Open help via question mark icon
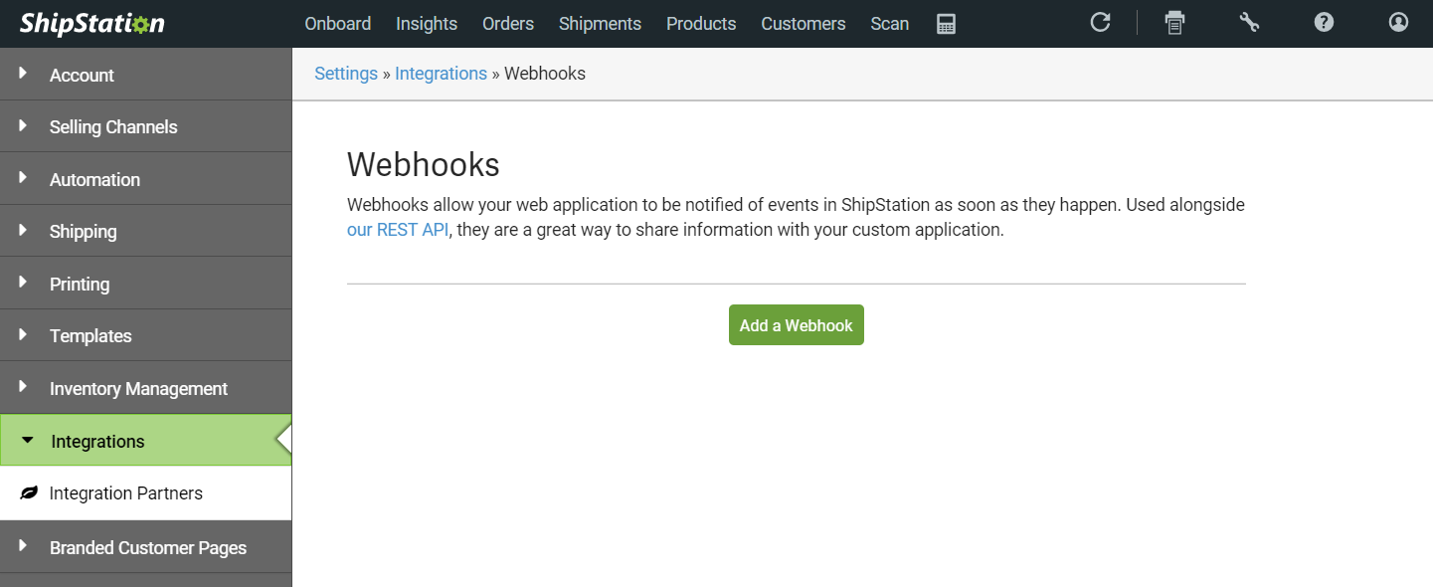 pos(1324,22)
